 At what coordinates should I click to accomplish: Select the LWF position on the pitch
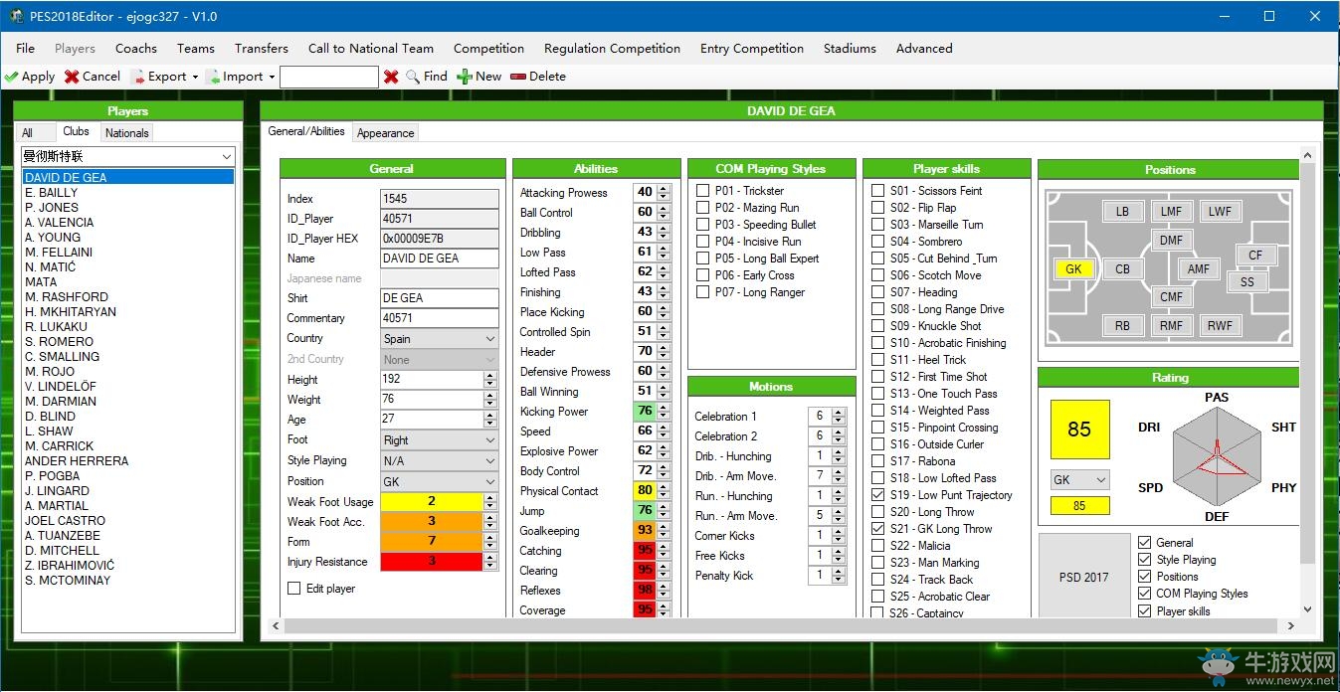click(x=1220, y=212)
